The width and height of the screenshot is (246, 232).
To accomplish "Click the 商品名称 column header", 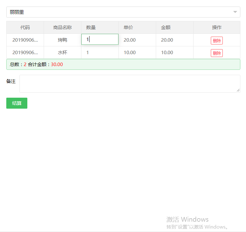I will [63, 28].
